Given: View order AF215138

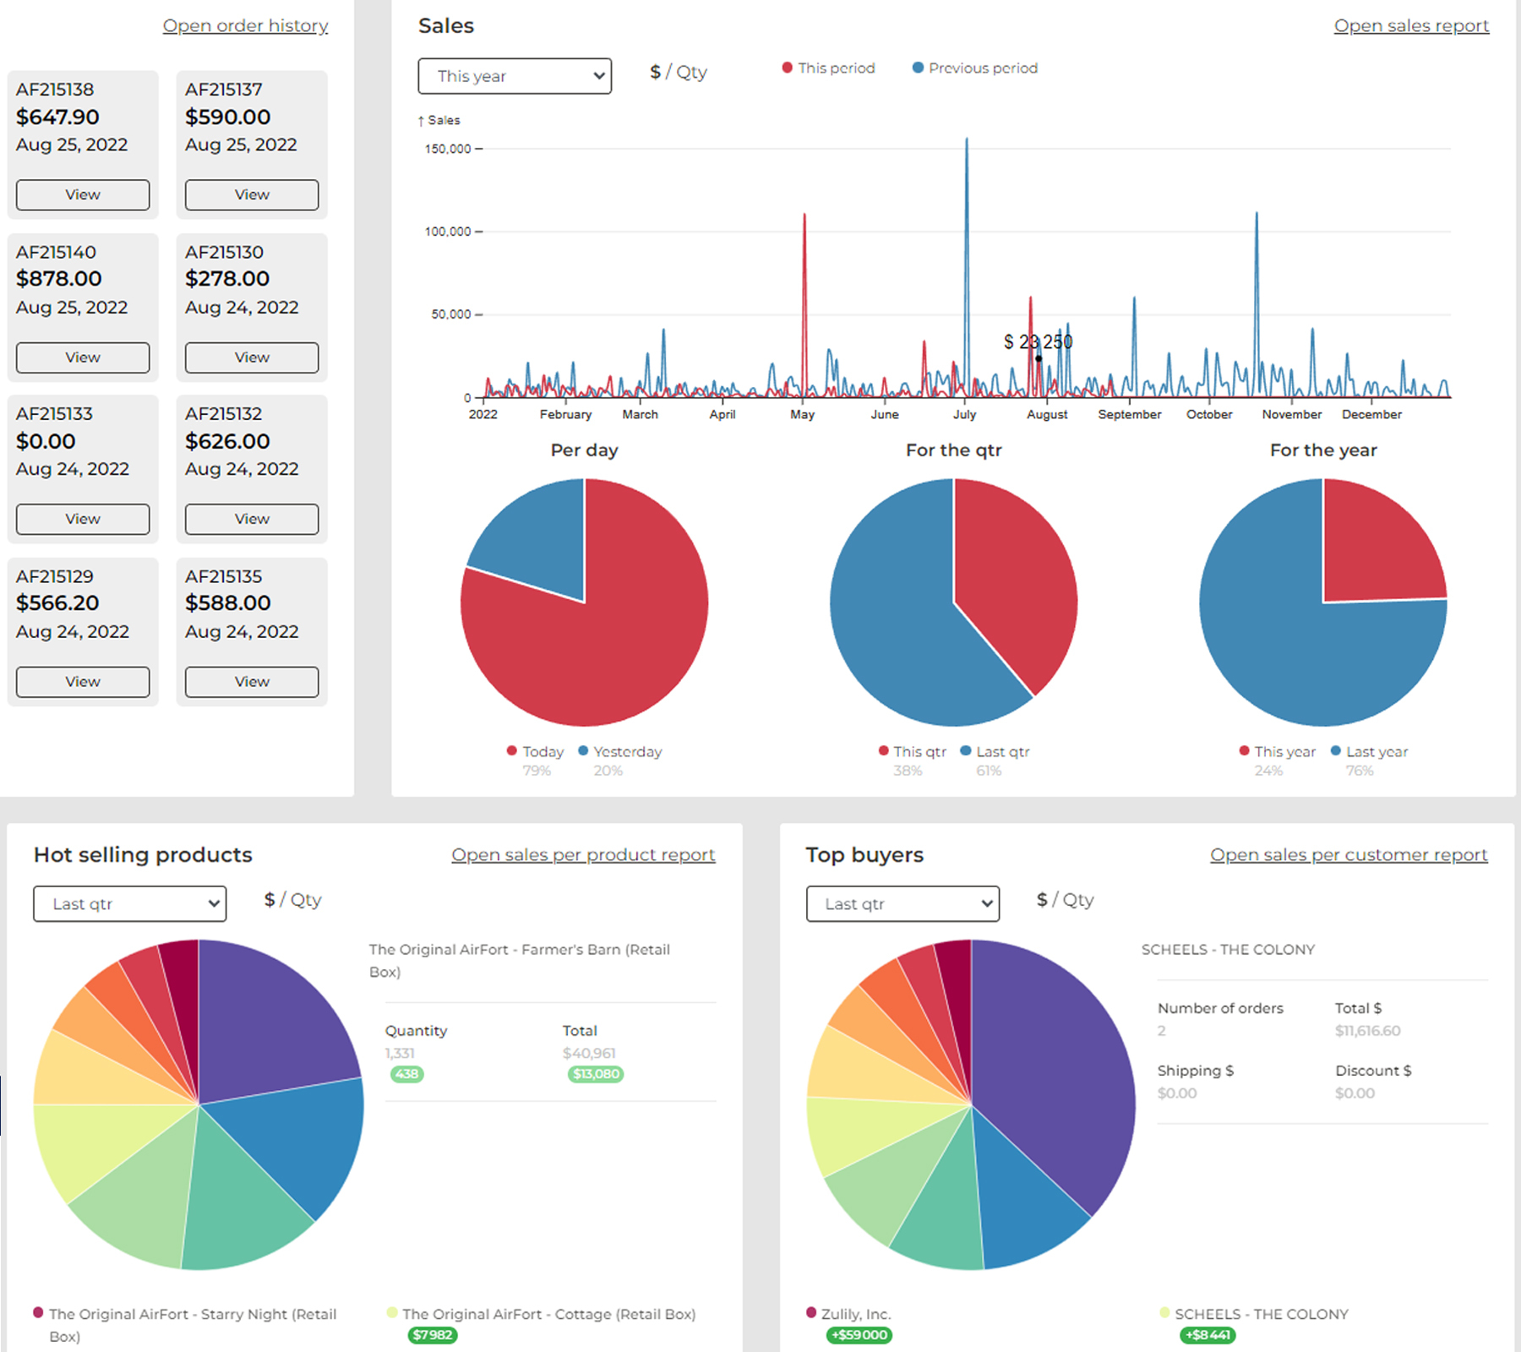Looking at the screenshot, I should pyautogui.click(x=81, y=194).
